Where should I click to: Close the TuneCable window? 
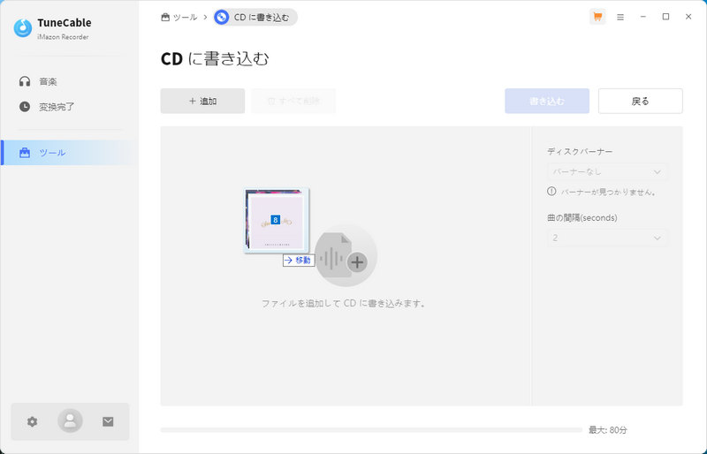pos(688,17)
